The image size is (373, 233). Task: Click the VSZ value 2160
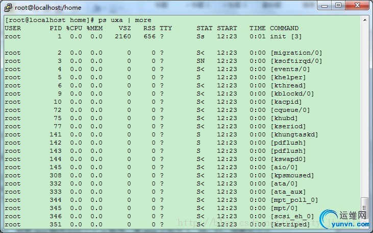(x=123, y=36)
